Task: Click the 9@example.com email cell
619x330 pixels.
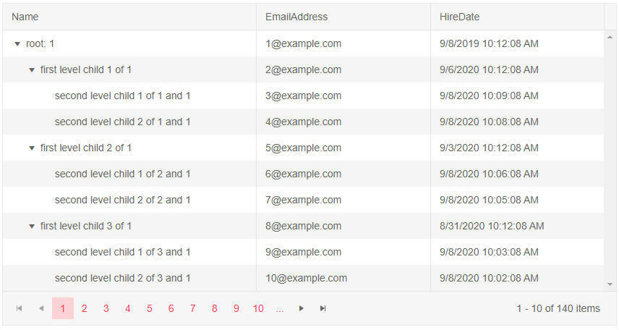Action: click(303, 252)
